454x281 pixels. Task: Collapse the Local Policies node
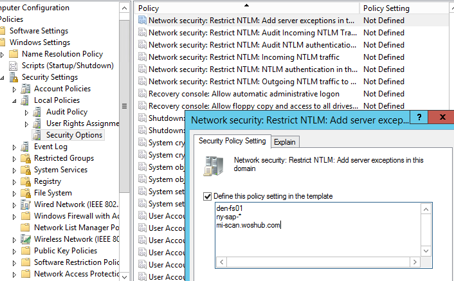tap(14, 101)
